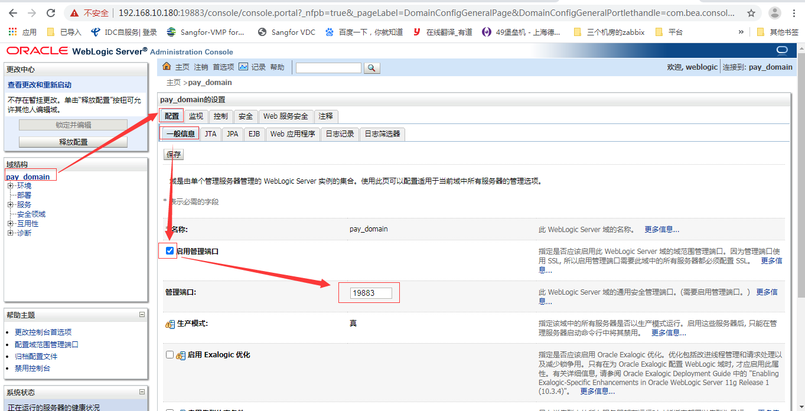
Task: Open the 日志筛选器 sub-tab
Action: (382, 134)
